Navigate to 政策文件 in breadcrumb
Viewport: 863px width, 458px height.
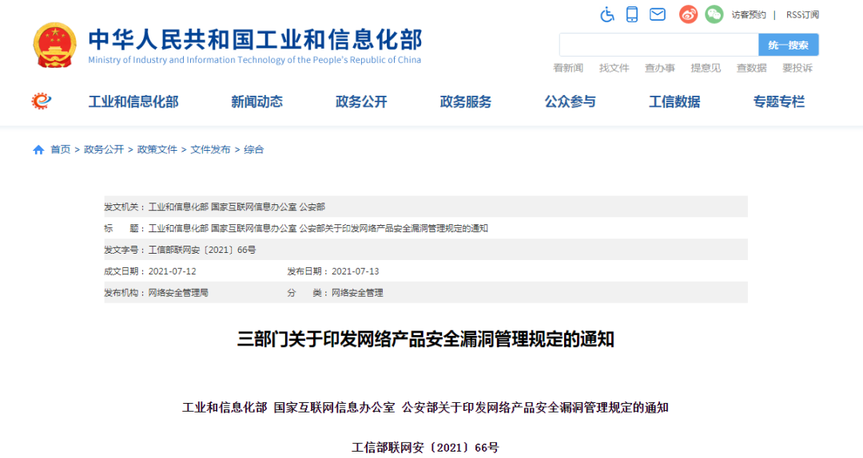[x=157, y=150]
